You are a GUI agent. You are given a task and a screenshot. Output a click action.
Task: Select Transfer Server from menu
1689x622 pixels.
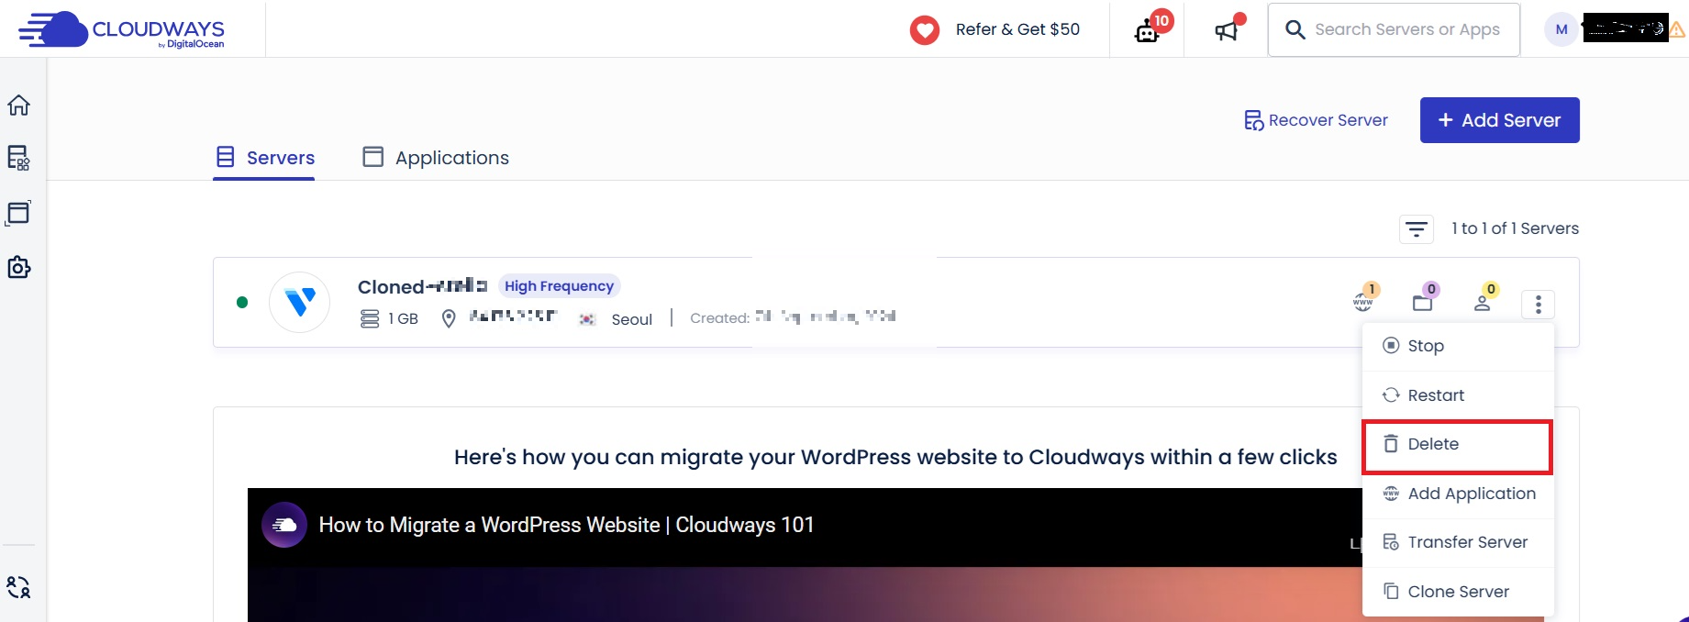tap(1459, 542)
